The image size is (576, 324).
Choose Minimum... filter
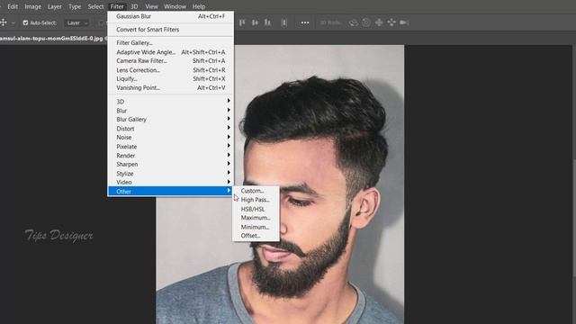click(x=256, y=227)
